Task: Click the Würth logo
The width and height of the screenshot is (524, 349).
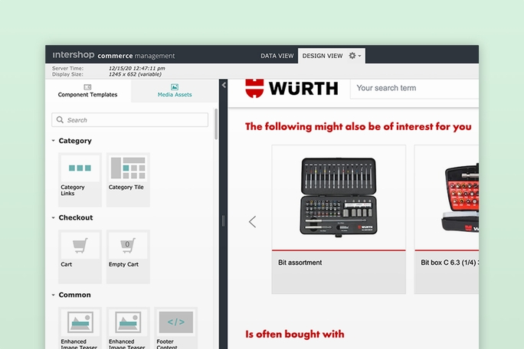Action: pos(291,89)
